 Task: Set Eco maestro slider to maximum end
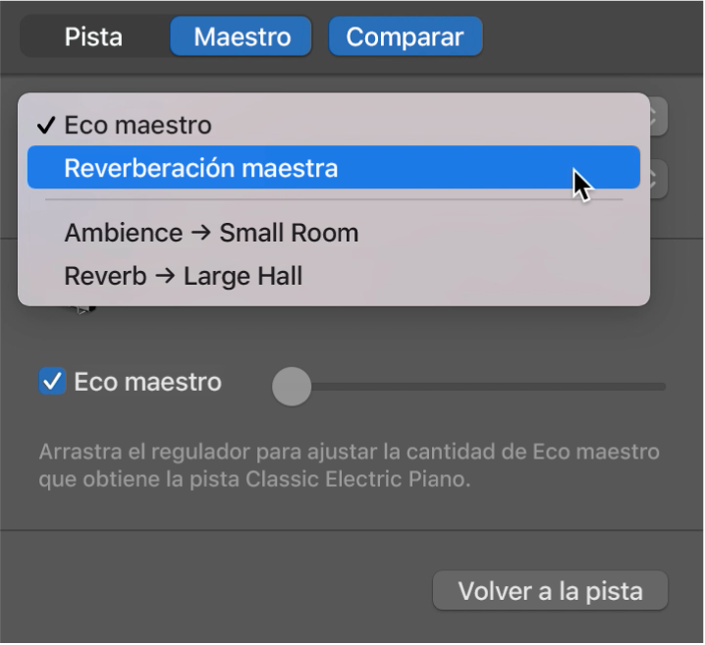(663, 387)
